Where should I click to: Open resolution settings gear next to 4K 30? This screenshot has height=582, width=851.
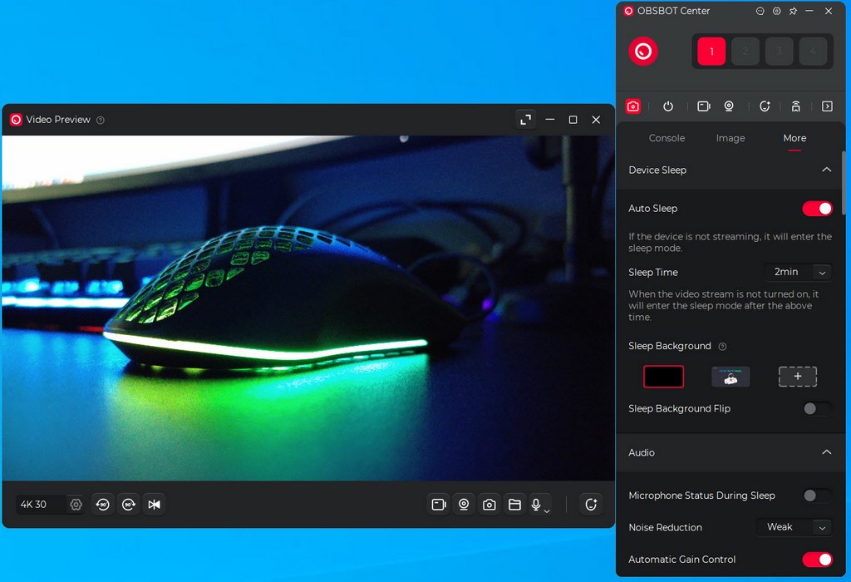(76, 505)
